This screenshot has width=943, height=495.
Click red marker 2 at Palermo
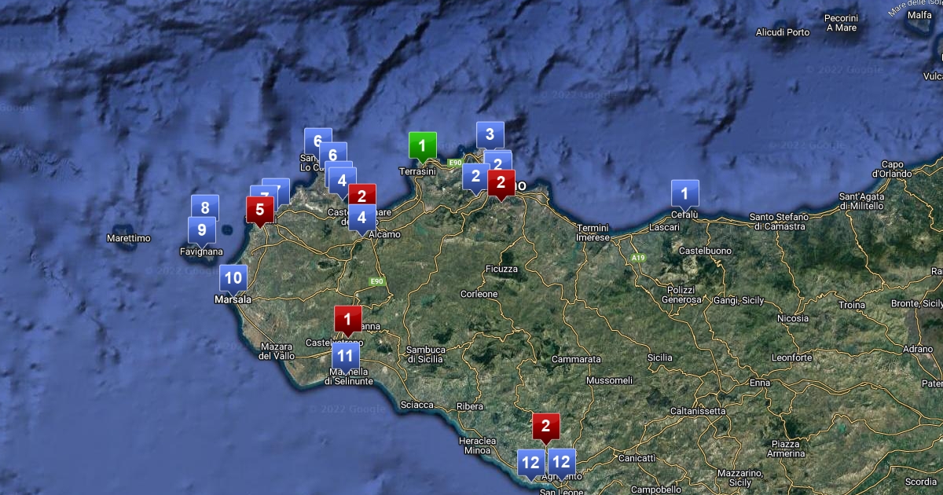point(501,182)
